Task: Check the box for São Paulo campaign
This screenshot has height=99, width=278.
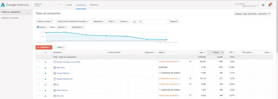Action: (x=39, y=67)
